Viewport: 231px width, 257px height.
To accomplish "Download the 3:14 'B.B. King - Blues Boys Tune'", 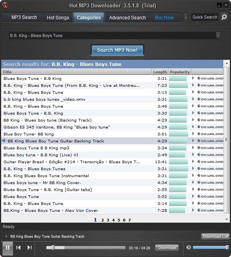I will point(210,203).
